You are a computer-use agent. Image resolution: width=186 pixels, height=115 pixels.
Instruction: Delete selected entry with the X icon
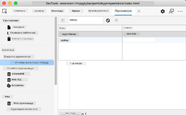[x=116, y=20]
